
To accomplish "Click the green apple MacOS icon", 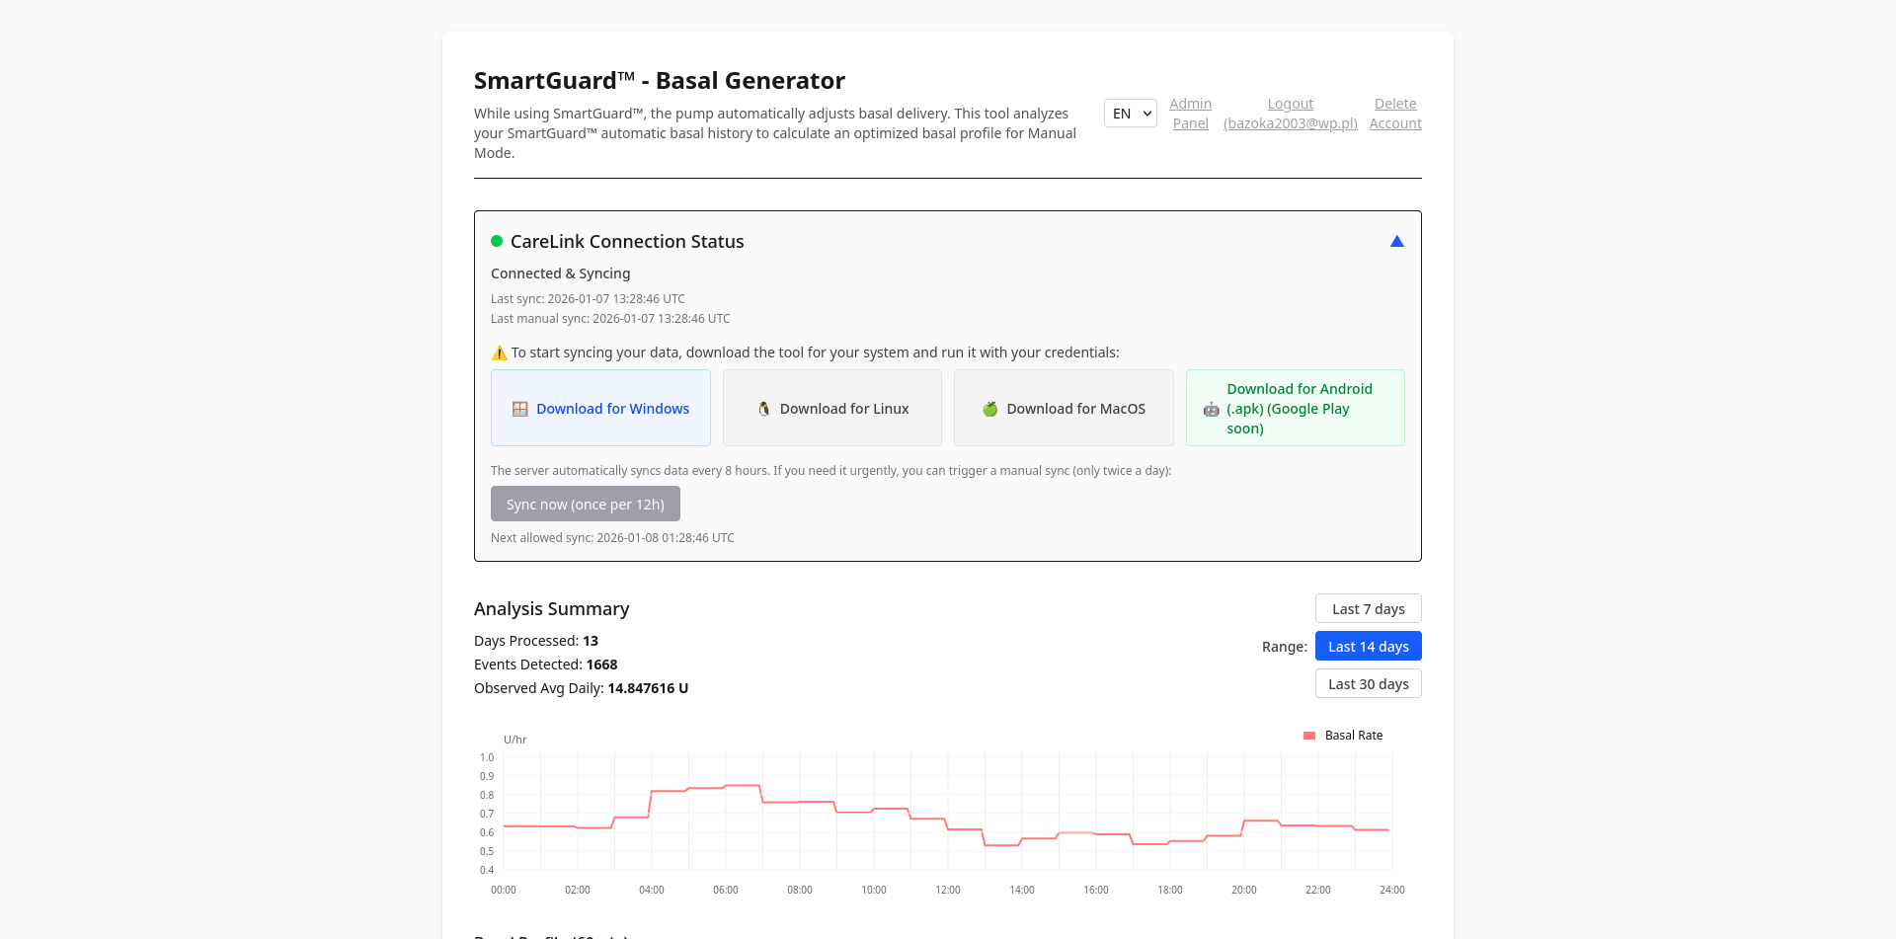I will point(989,409).
